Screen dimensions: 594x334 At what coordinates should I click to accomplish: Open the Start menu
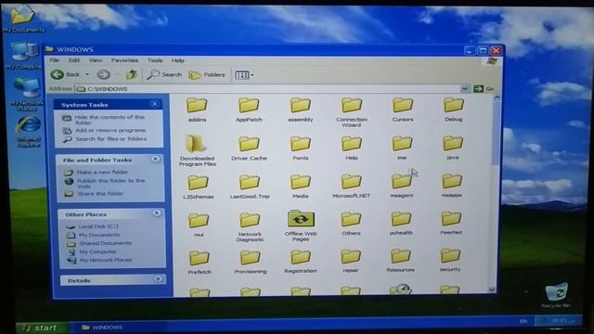(x=43, y=328)
